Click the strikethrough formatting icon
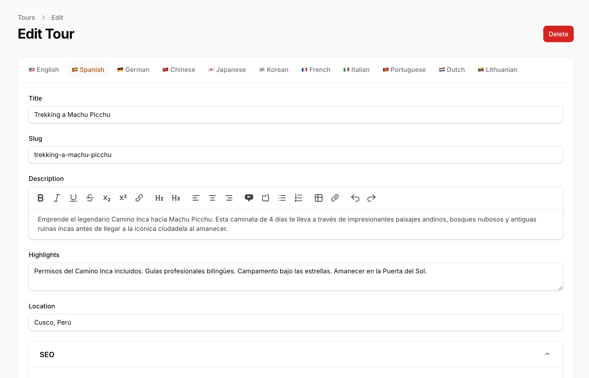 [x=90, y=198]
